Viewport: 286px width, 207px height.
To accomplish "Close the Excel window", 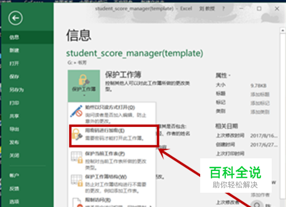I will (277, 9).
